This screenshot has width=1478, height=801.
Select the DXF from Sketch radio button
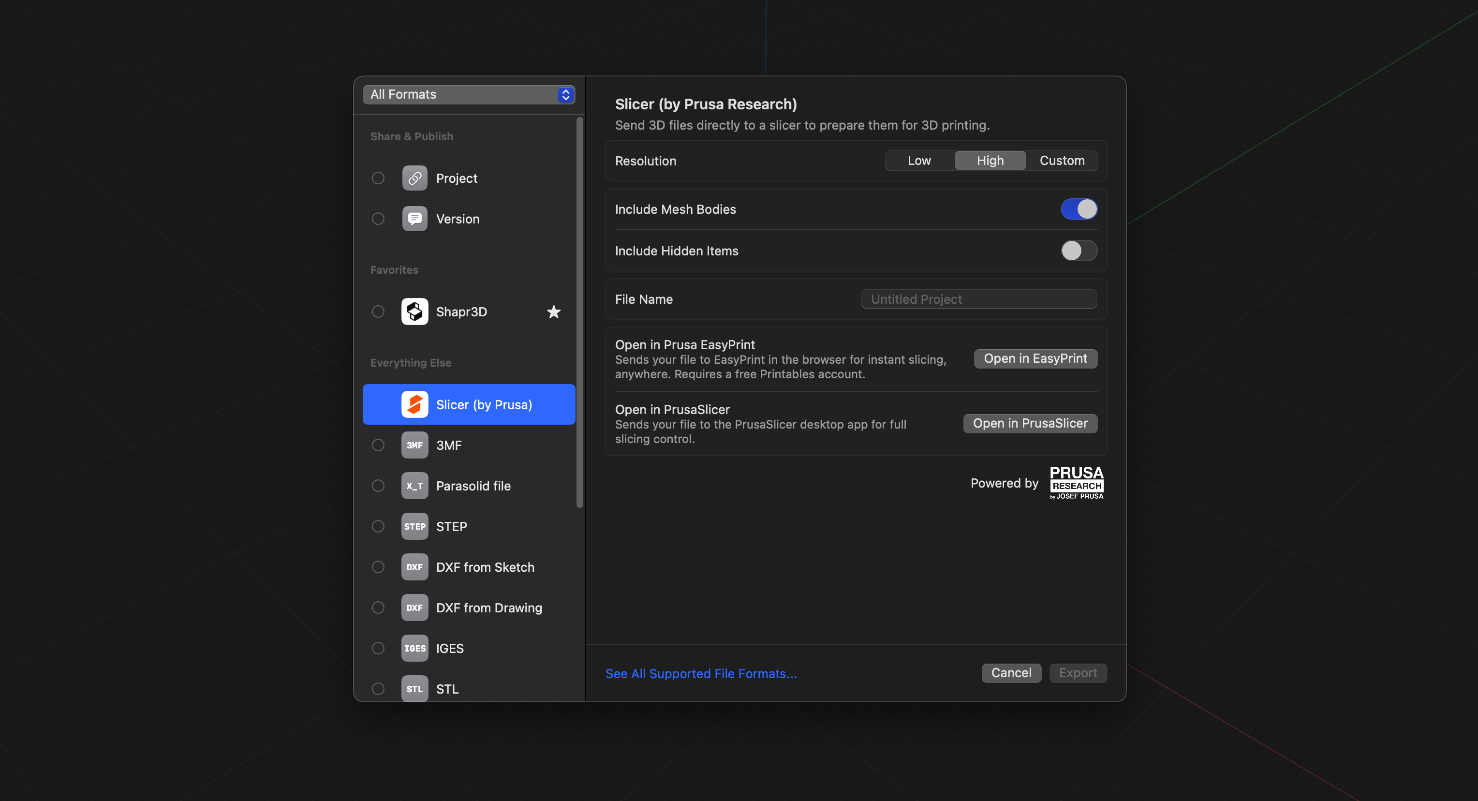378,567
